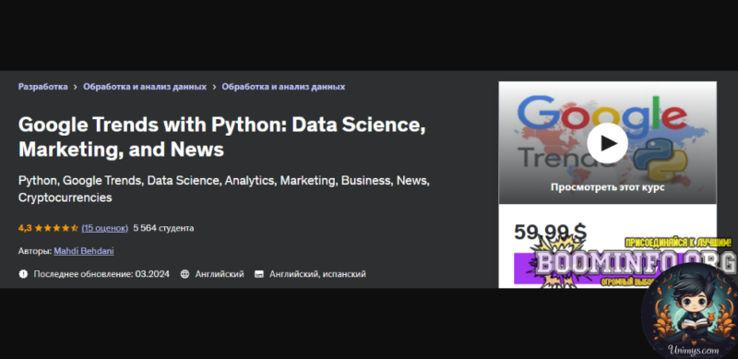Click the chevron after the Разработка breadcrumb
Image resolution: width=738 pixels, height=359 pixels.
(76, 87)
